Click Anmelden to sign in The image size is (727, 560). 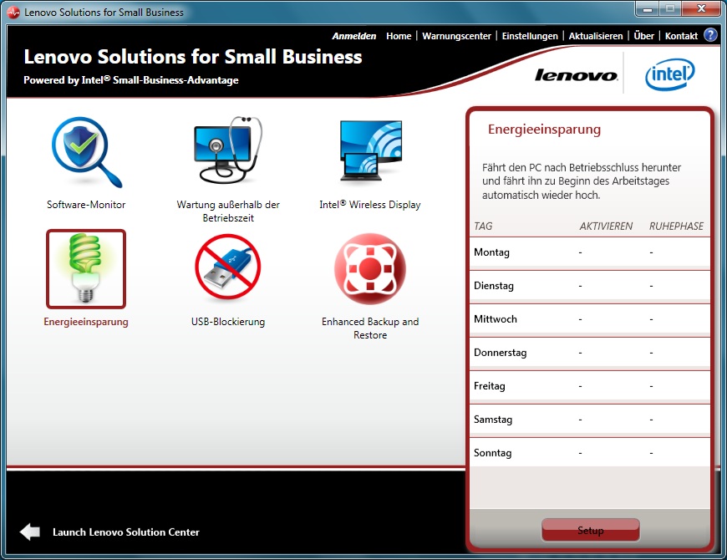point(353,36)
